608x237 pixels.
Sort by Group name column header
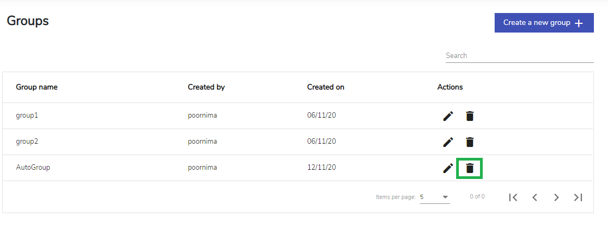[36, 87]
